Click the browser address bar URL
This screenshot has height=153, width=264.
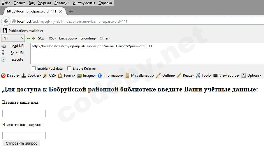coord(72,21)
